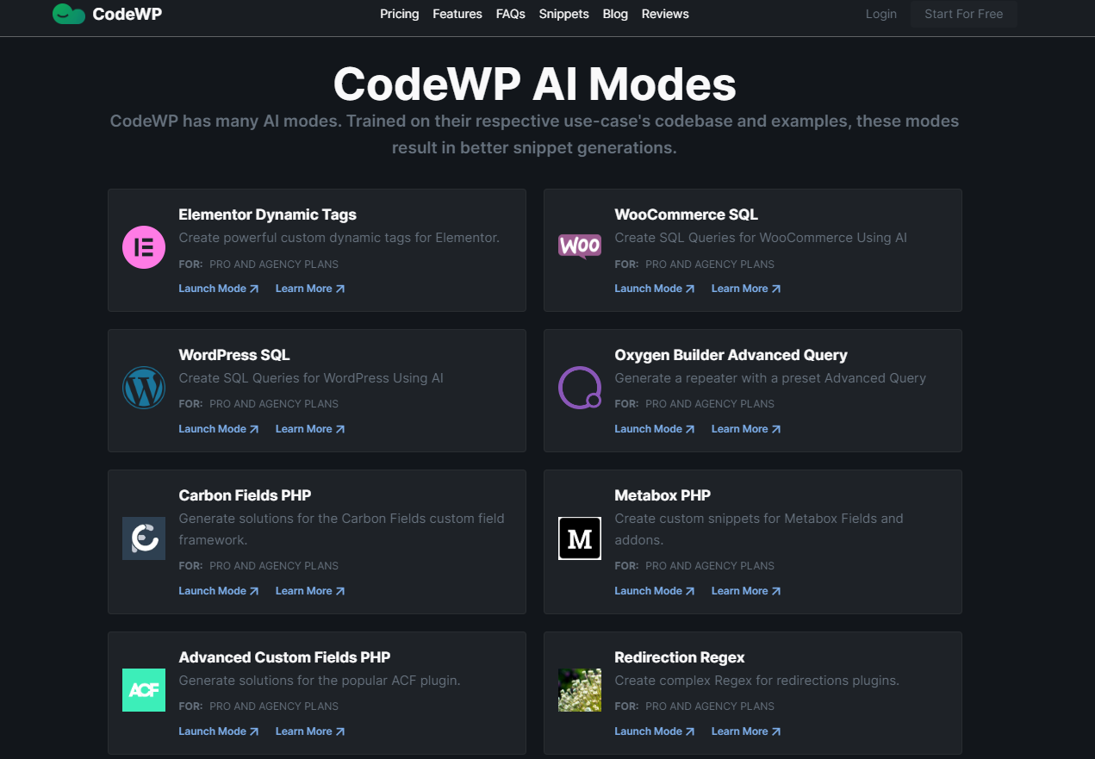The width and height of the screenshot is (1095, 759).
Task: Click 'Create powerful custom dynamic tags for Elementor.'
Action: 339,238
